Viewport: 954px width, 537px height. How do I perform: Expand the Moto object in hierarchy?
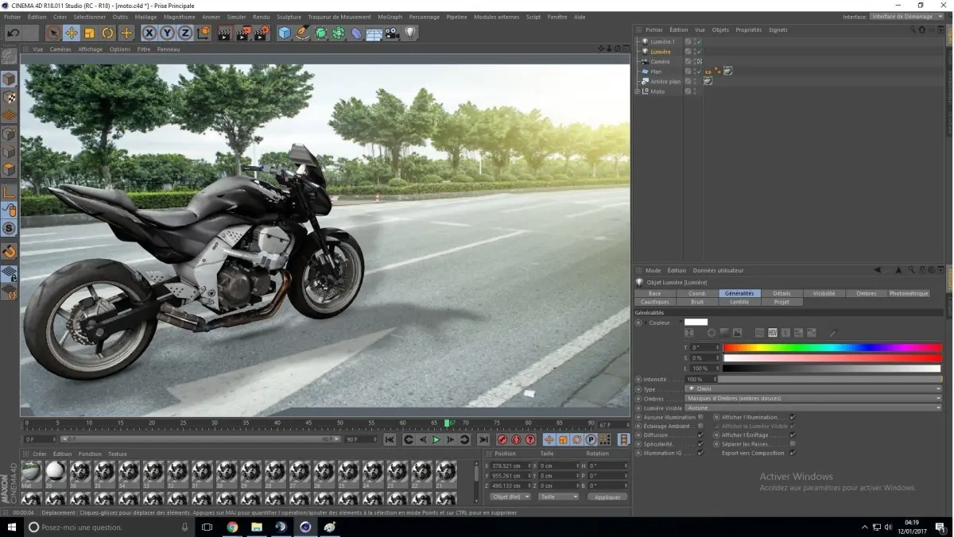(x=638, y=91)
